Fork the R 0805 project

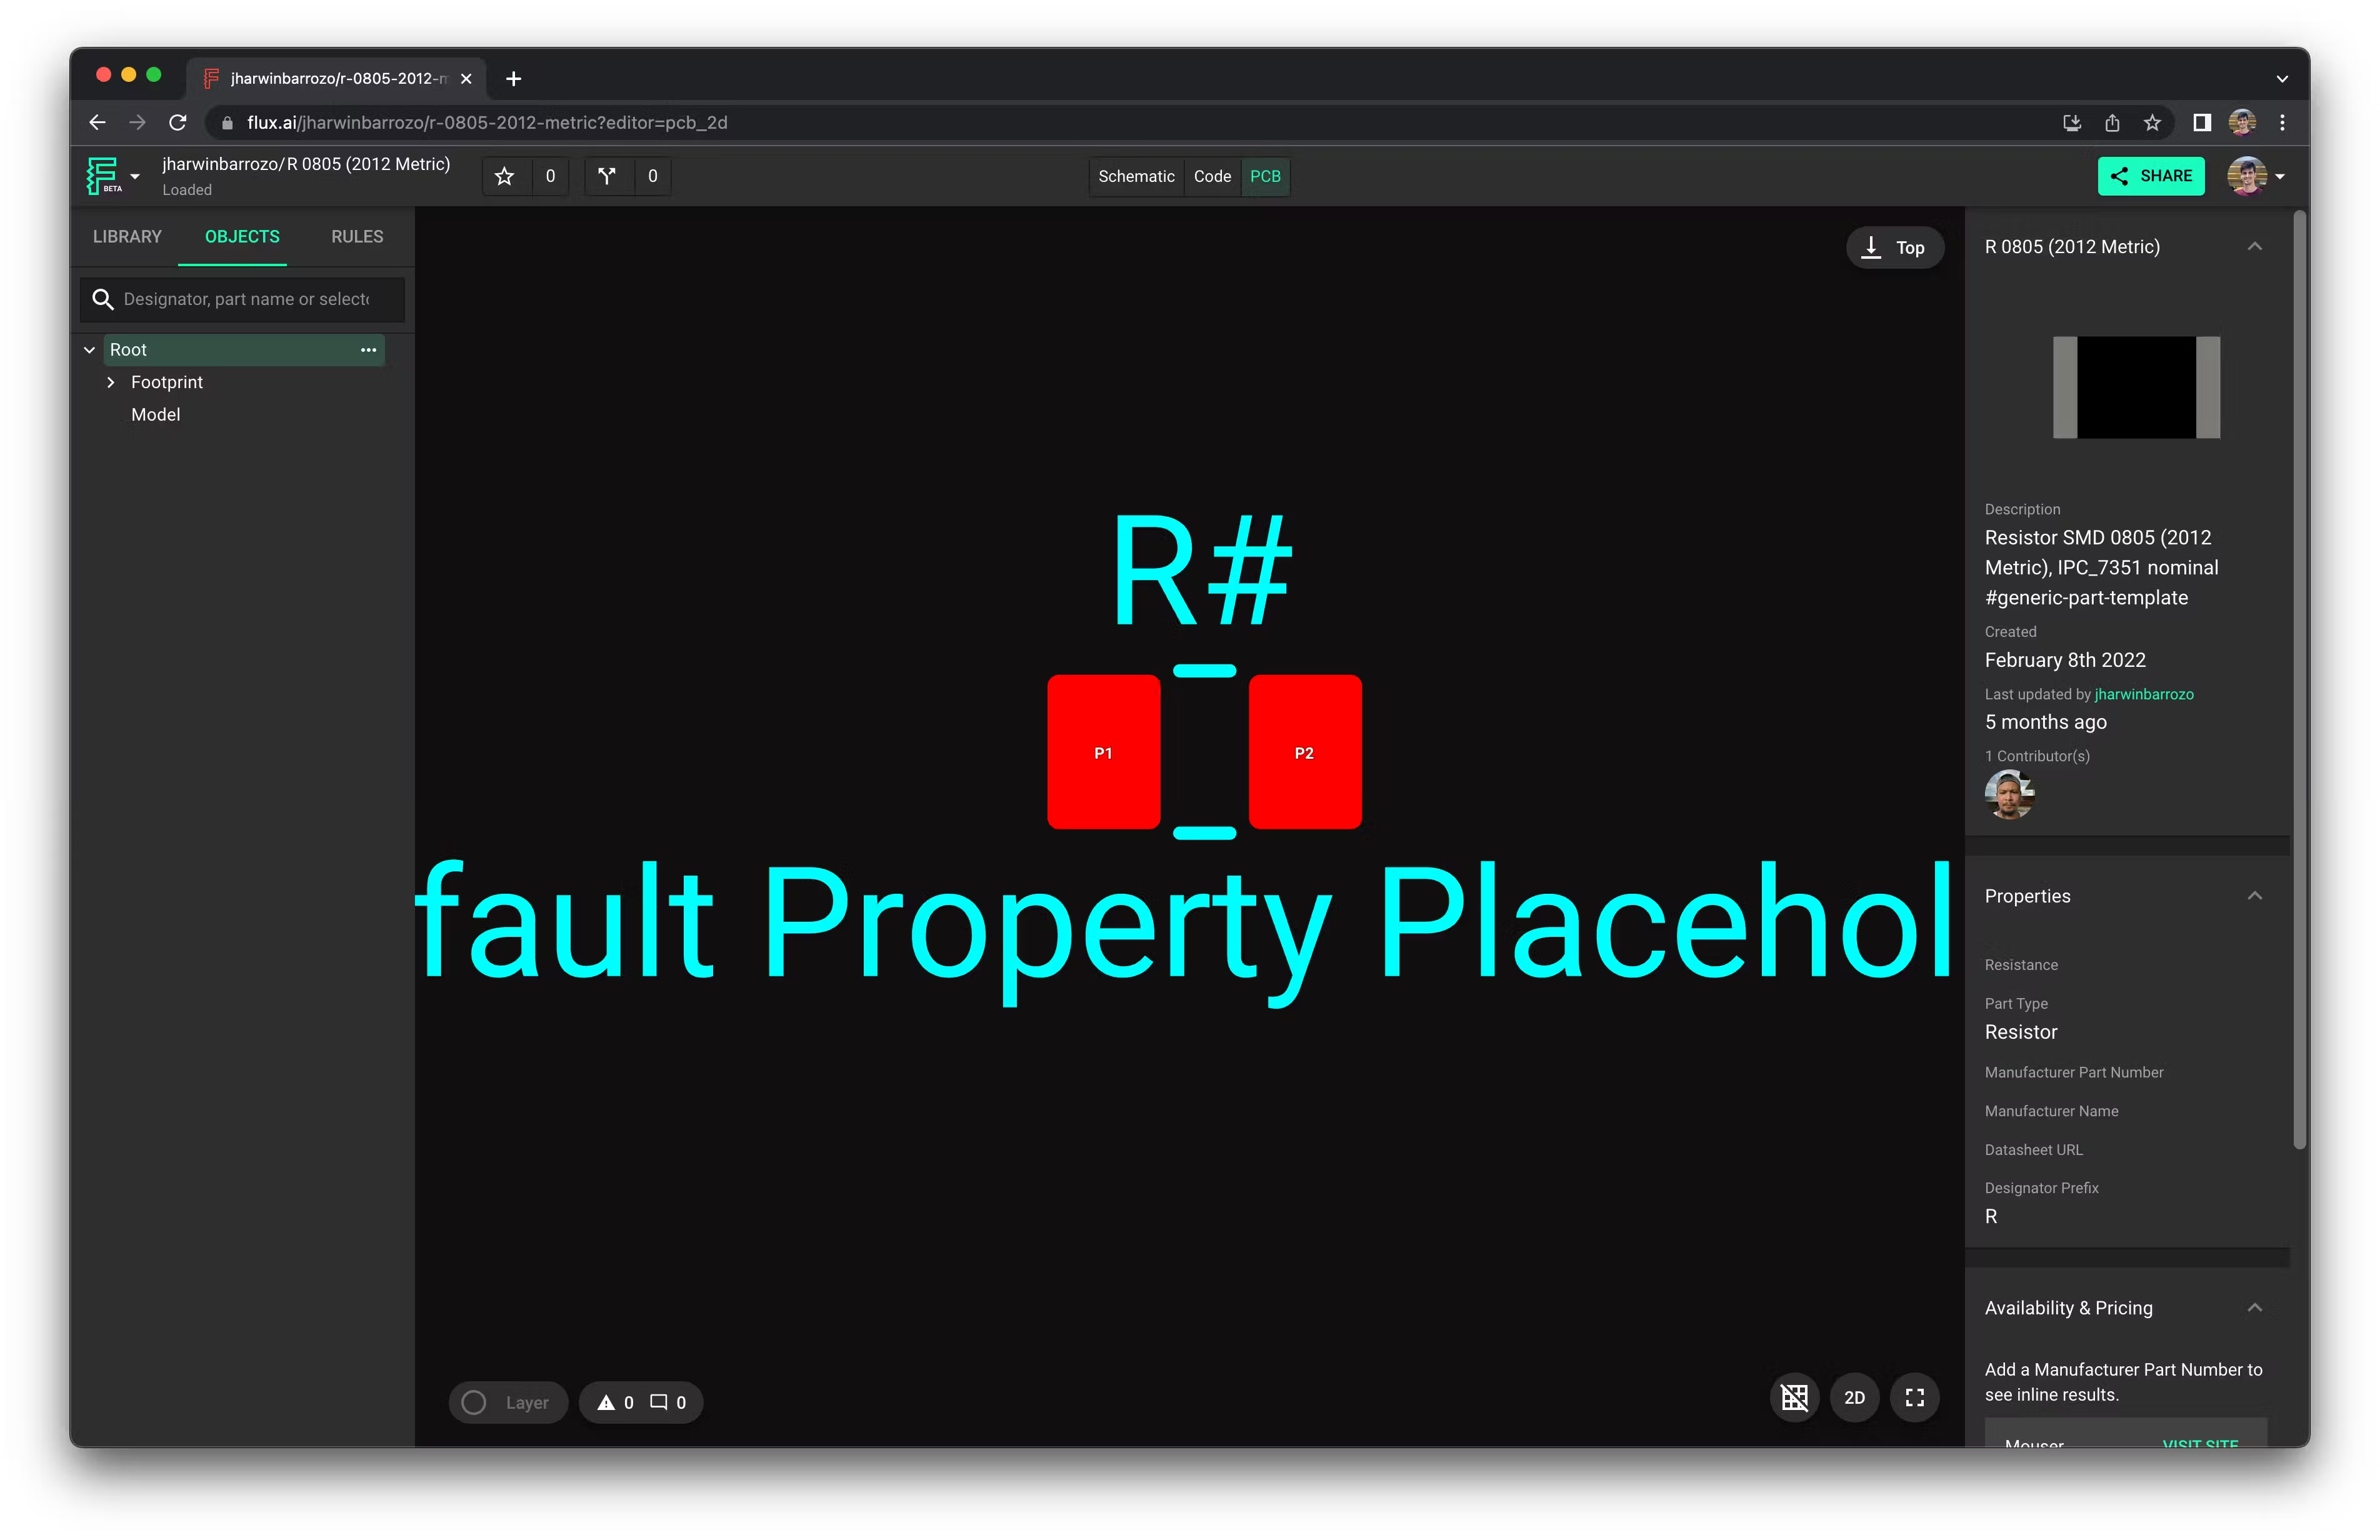[606, 176]
